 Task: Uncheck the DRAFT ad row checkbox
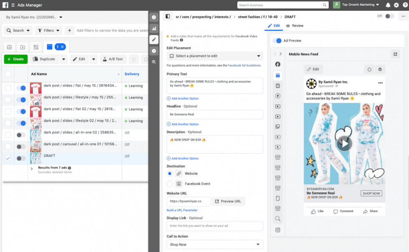[8, 158]
